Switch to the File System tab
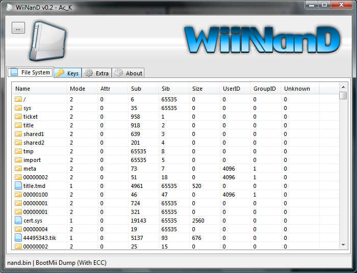Viewport: 357px width, 273px height. [x=31, y=72]
